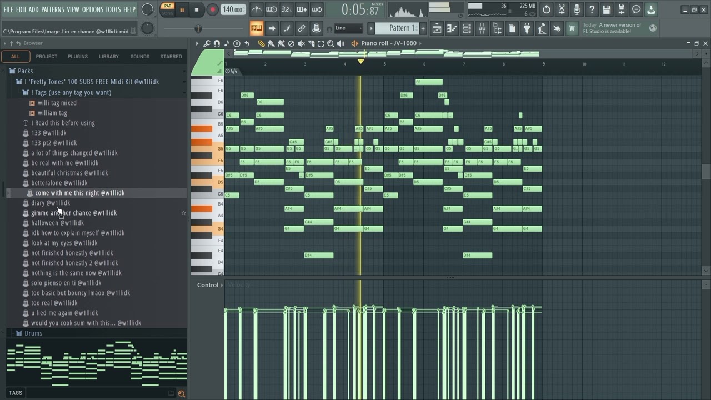
Task: Open the tempo tapper icon
Action: (542, 28)
